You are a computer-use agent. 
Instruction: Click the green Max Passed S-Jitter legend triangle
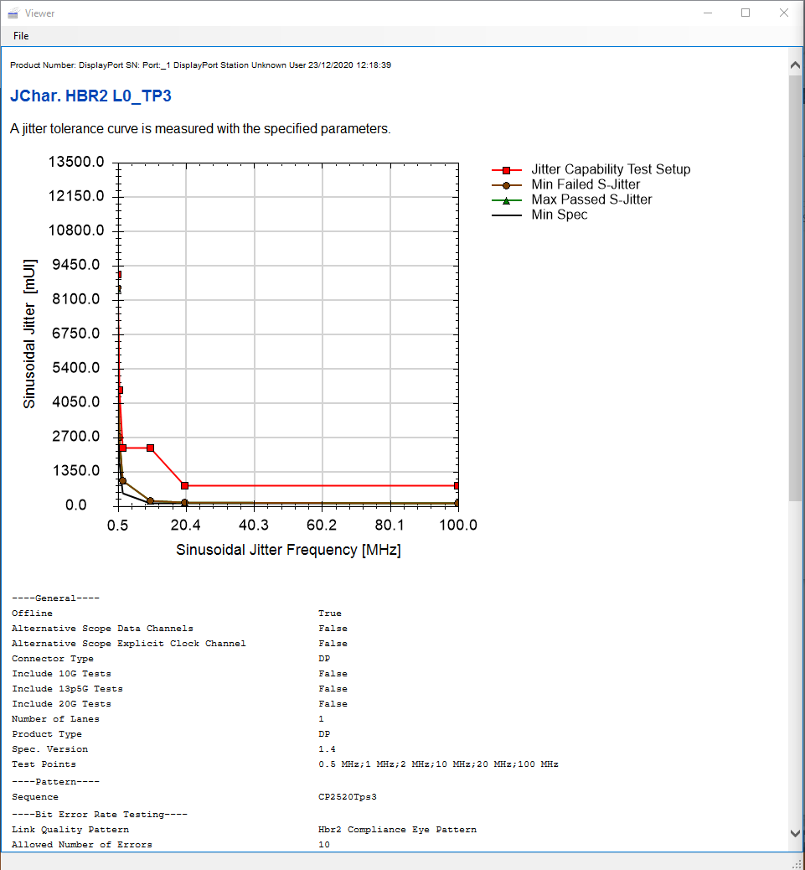[506, 201]
